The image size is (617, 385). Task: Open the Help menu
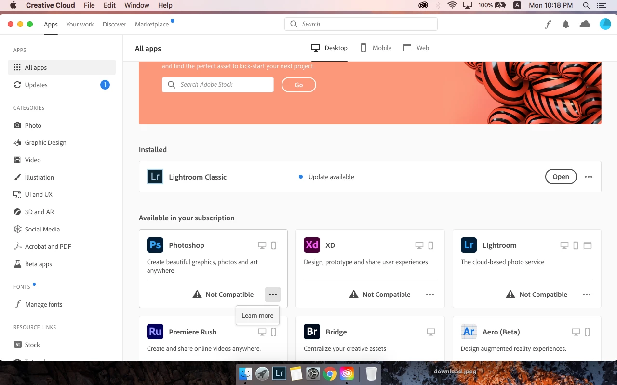[x=165, y=5]
